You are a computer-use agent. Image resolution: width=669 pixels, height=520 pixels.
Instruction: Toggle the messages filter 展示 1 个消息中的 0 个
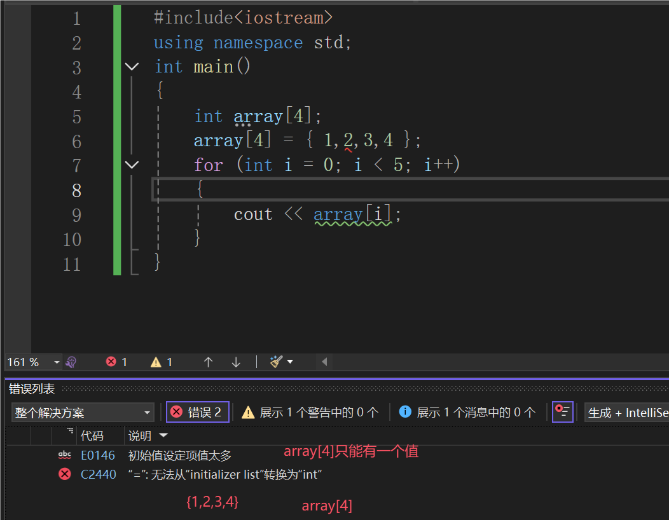(x=467, y=413)
